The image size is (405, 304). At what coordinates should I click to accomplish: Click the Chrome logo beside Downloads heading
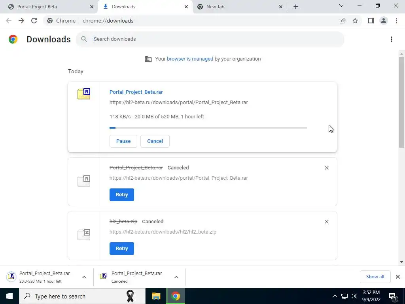[x=13, y=39]
